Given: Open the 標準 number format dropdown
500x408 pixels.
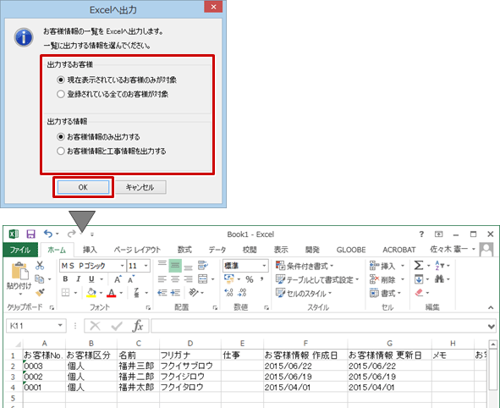Looking at the screenshot, I should tap(264, 266).
